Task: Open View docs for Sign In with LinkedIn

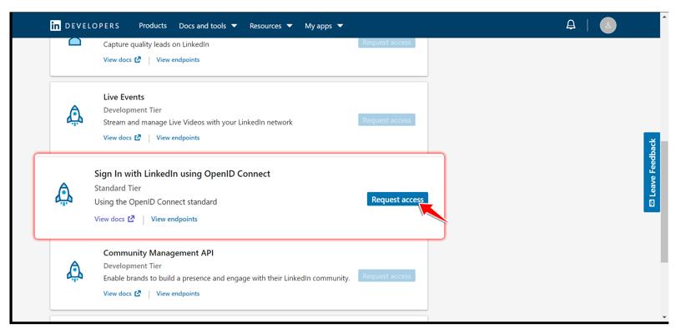Action: [x=109, y=220]
